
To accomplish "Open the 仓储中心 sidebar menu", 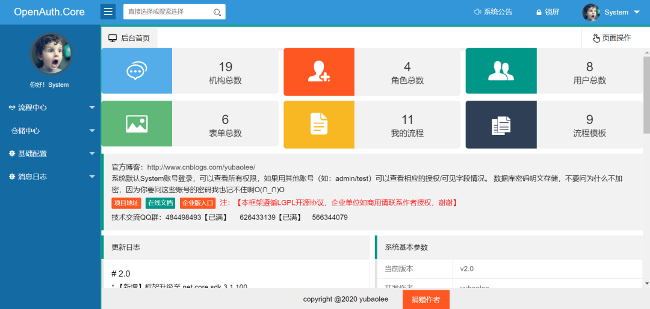I will point(50,131).
